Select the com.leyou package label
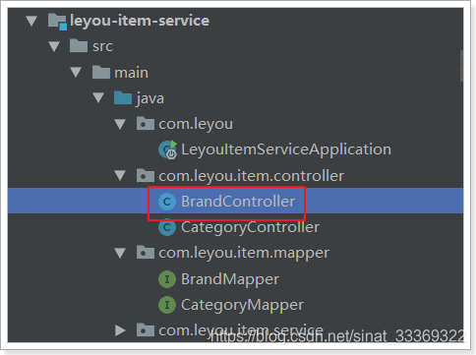The height and width of the screenshot is (355, 476). [x=196, y=124]
